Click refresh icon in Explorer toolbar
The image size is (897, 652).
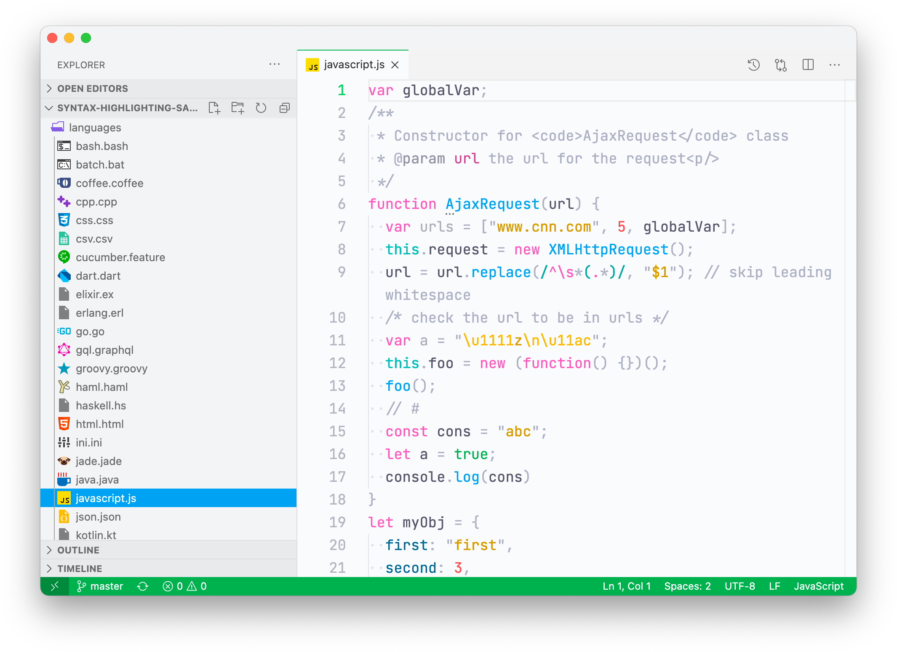point(261,108)
